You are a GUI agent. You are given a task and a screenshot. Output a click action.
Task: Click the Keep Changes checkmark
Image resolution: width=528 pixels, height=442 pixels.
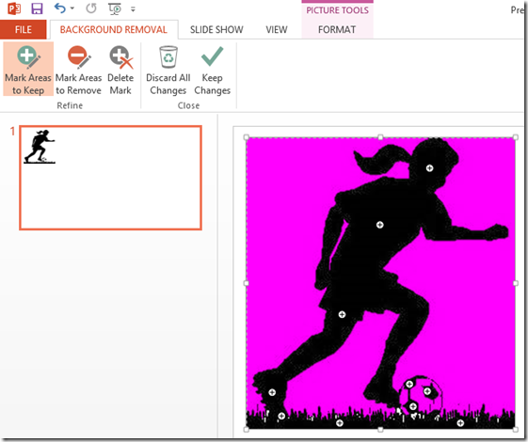pyautogui.click(x=212, y=56)
